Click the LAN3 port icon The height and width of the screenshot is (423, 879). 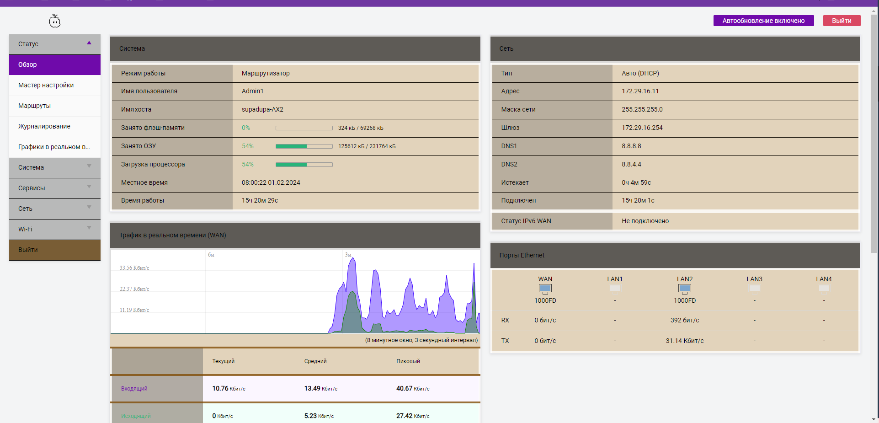(x=754, y=288)
